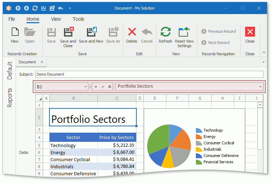Click the Next Record down-arrow in quick access bar
This screenshot has height=183, width=272.
click(26, 8)
